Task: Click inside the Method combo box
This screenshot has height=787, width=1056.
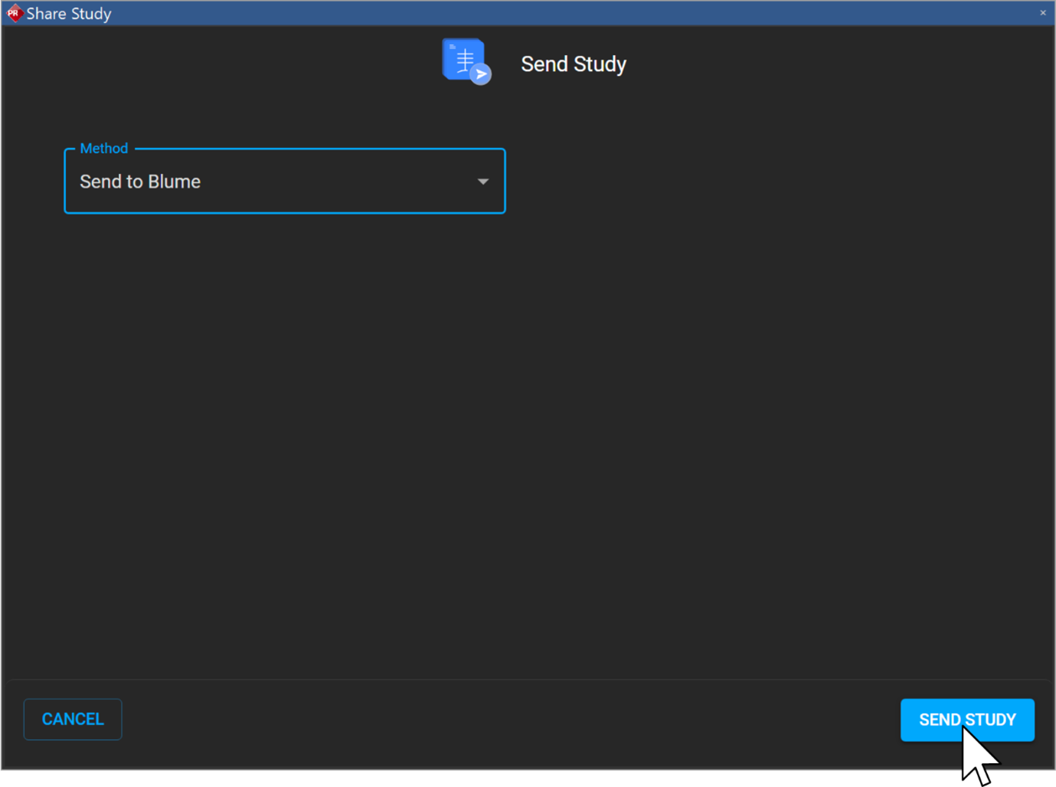Action: pyautogui.click(x=283, y=181)
